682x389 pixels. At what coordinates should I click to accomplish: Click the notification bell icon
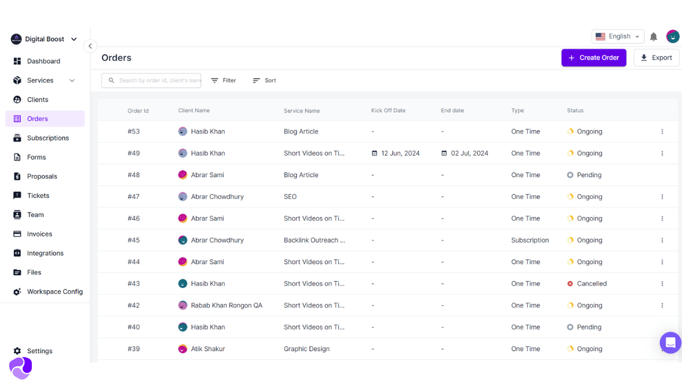[653, 36]
